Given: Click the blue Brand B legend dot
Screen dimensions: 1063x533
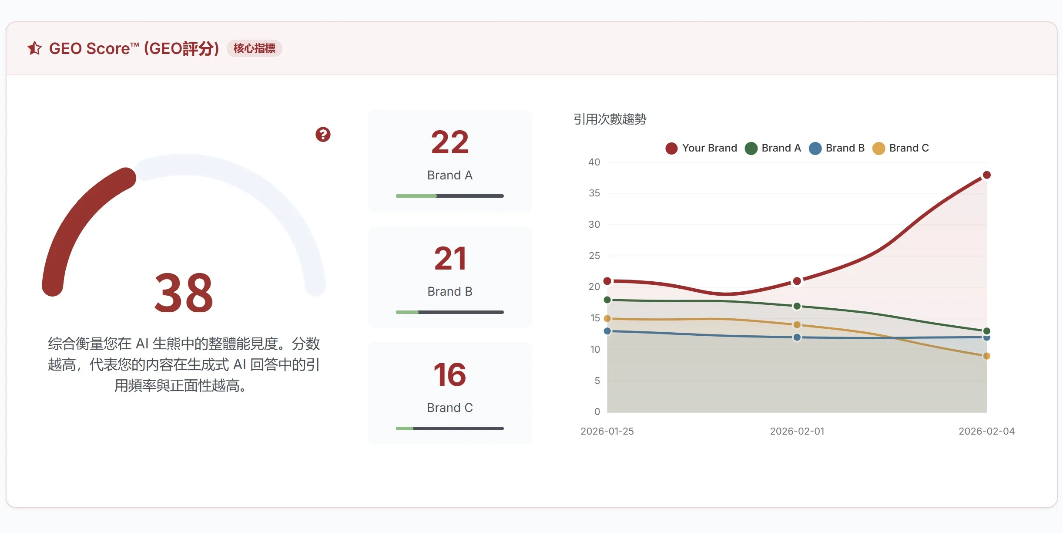Looking at the screenshot, I should click(x=815, y=148).
